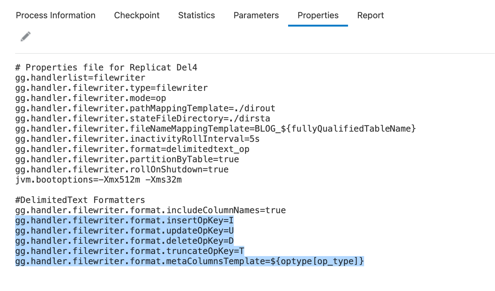The image size is (495, 291).
Task: Go to the Statistics tab
Action: point(196,15)
